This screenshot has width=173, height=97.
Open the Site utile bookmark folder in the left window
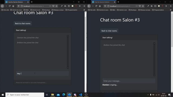pos(5,10)
